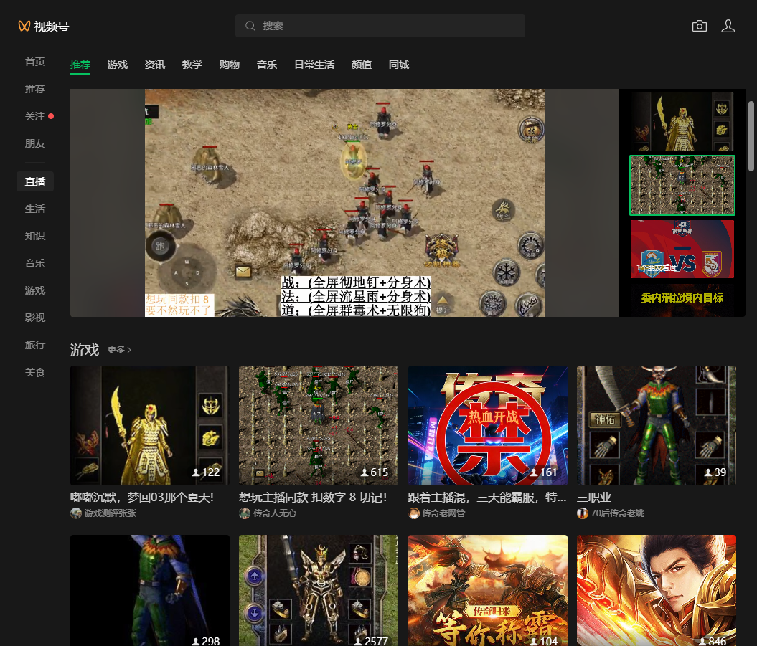
Task: Switch to the 音乐 top tab
Action: coord(267,65)
